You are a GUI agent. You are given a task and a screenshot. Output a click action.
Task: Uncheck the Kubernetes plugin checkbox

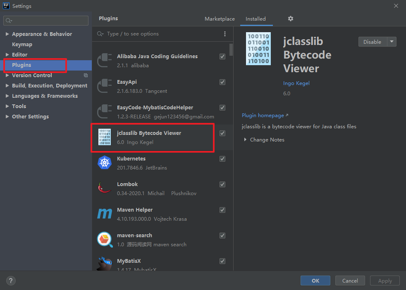pos(222,158)
